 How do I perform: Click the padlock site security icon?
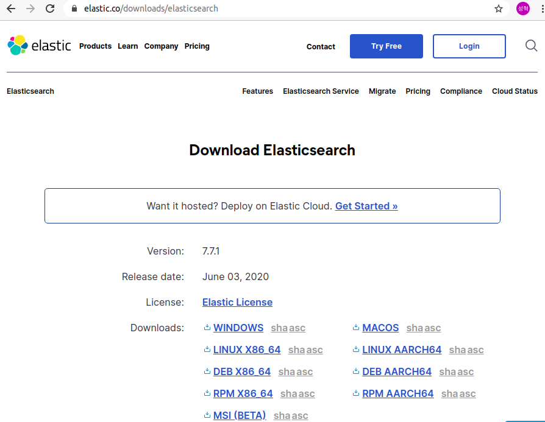pyautogui.click(x=74, y=9)
